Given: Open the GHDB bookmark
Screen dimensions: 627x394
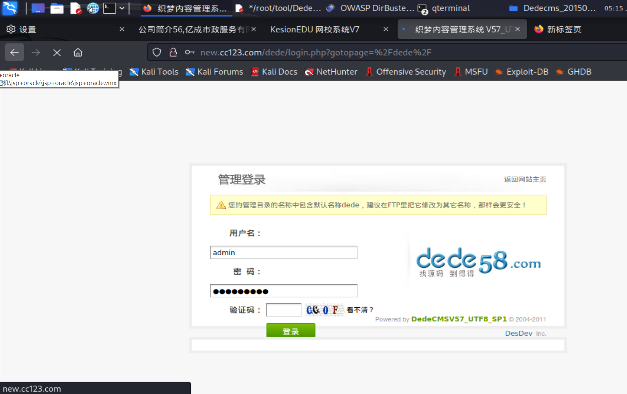Looking at the screenshot, I should 574,72.
